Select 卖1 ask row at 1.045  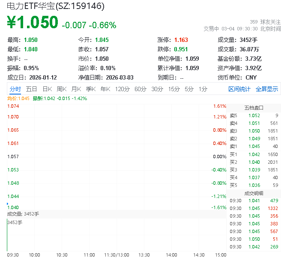coord(254,146)
